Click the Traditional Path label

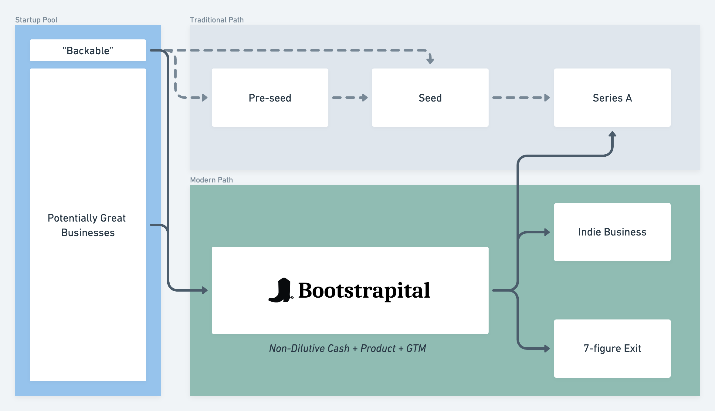point(217,20)
